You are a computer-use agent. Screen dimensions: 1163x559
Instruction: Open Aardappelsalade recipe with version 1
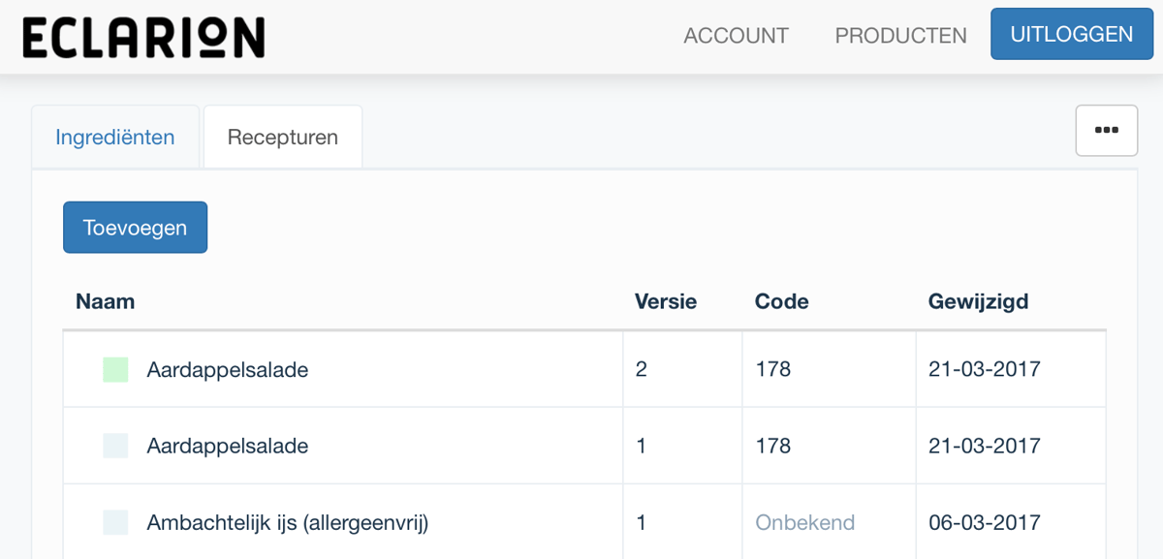click(228, 446)
